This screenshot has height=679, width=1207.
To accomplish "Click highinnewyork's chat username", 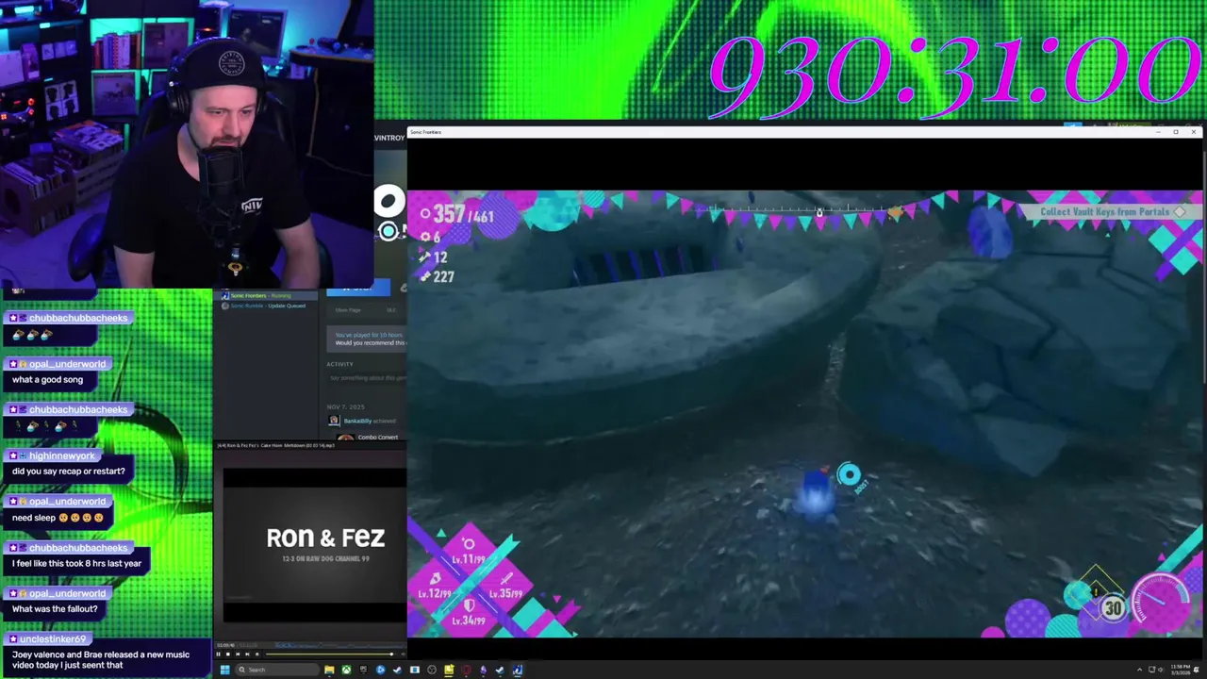I will [62, 455].
